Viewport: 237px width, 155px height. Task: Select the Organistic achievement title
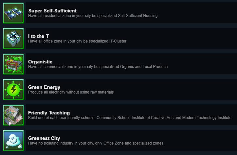40,62
